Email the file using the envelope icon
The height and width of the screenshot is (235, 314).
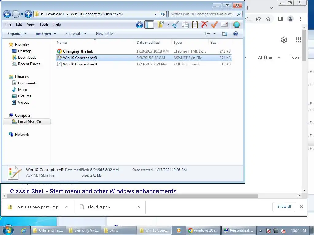224,24
